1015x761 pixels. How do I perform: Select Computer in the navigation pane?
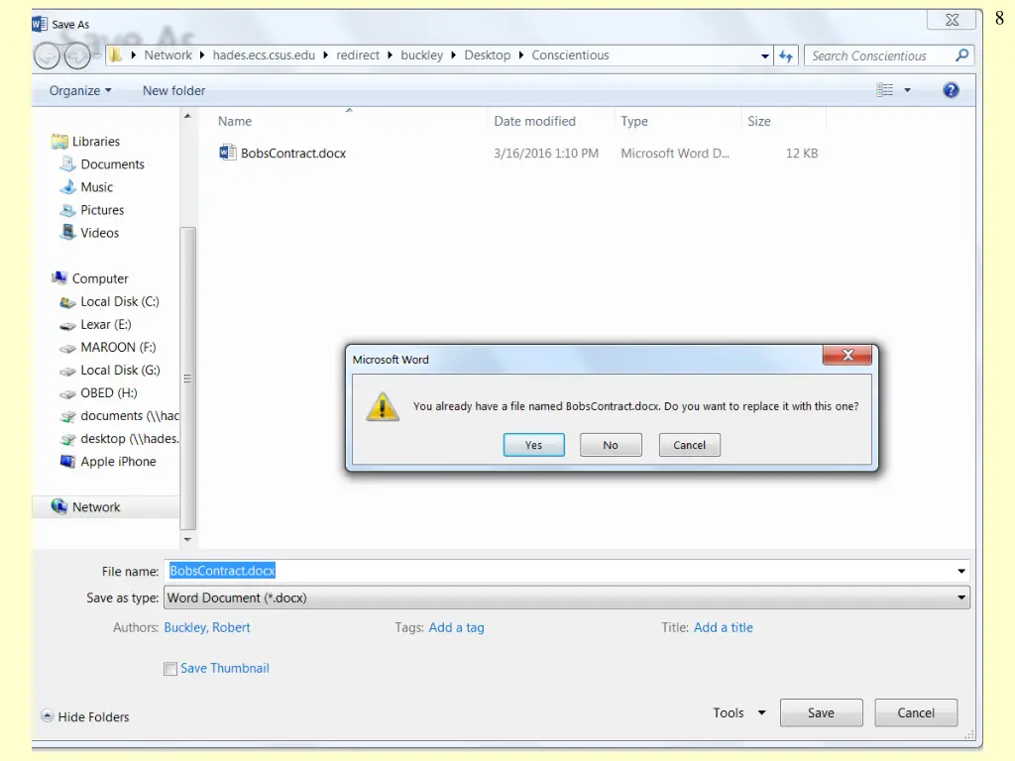click(x=100, y=278)
